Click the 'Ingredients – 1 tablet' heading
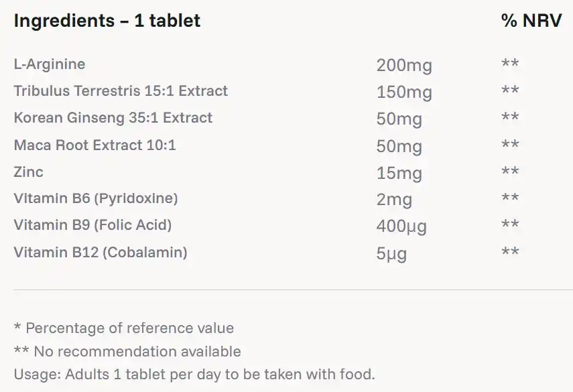This screenshot has width=573, height=392. [107, 21]
